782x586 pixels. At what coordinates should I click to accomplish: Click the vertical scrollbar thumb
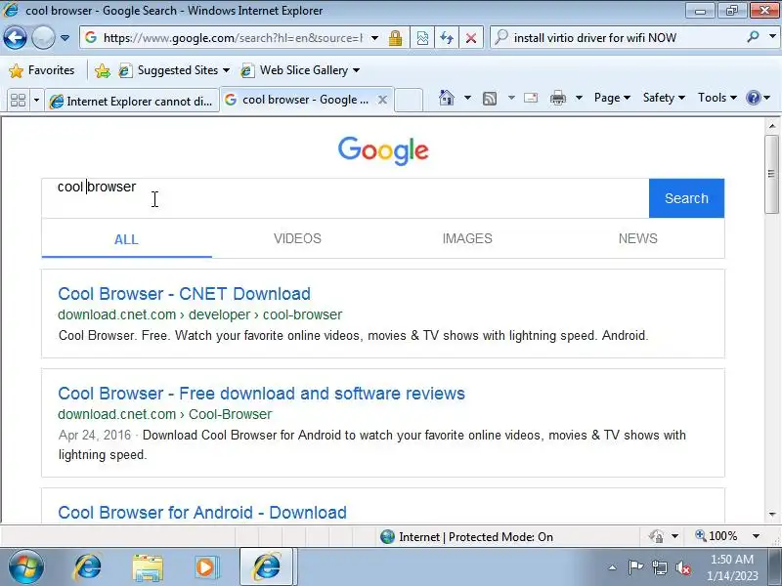(772, 174)
